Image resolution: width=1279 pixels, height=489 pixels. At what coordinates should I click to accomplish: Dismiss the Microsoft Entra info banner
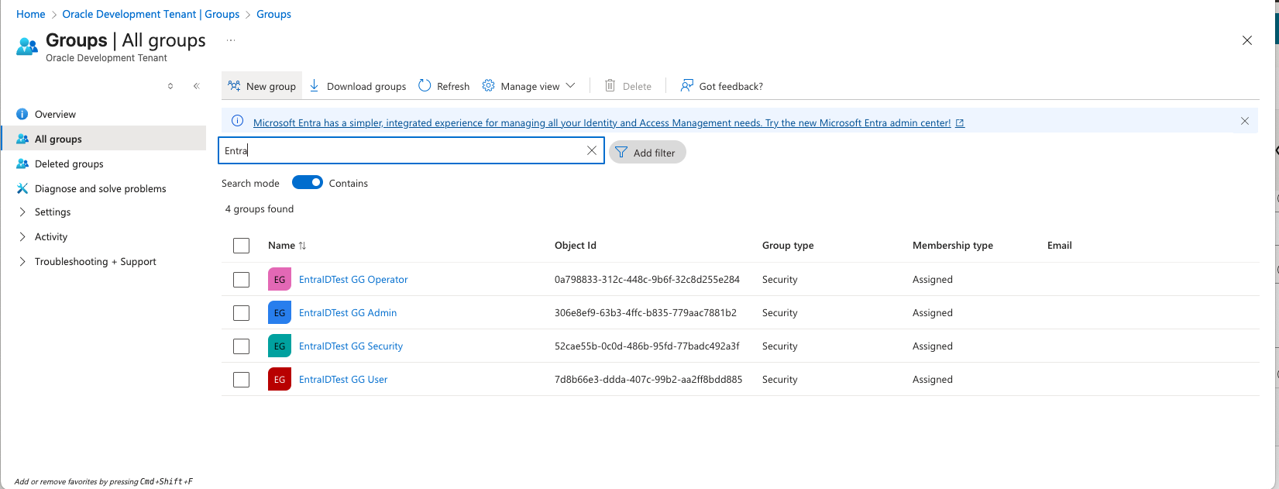1245,121
